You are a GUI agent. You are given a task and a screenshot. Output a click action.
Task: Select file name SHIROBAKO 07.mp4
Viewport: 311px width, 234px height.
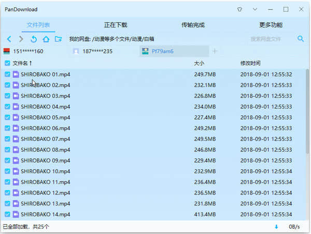click(46, 139)
